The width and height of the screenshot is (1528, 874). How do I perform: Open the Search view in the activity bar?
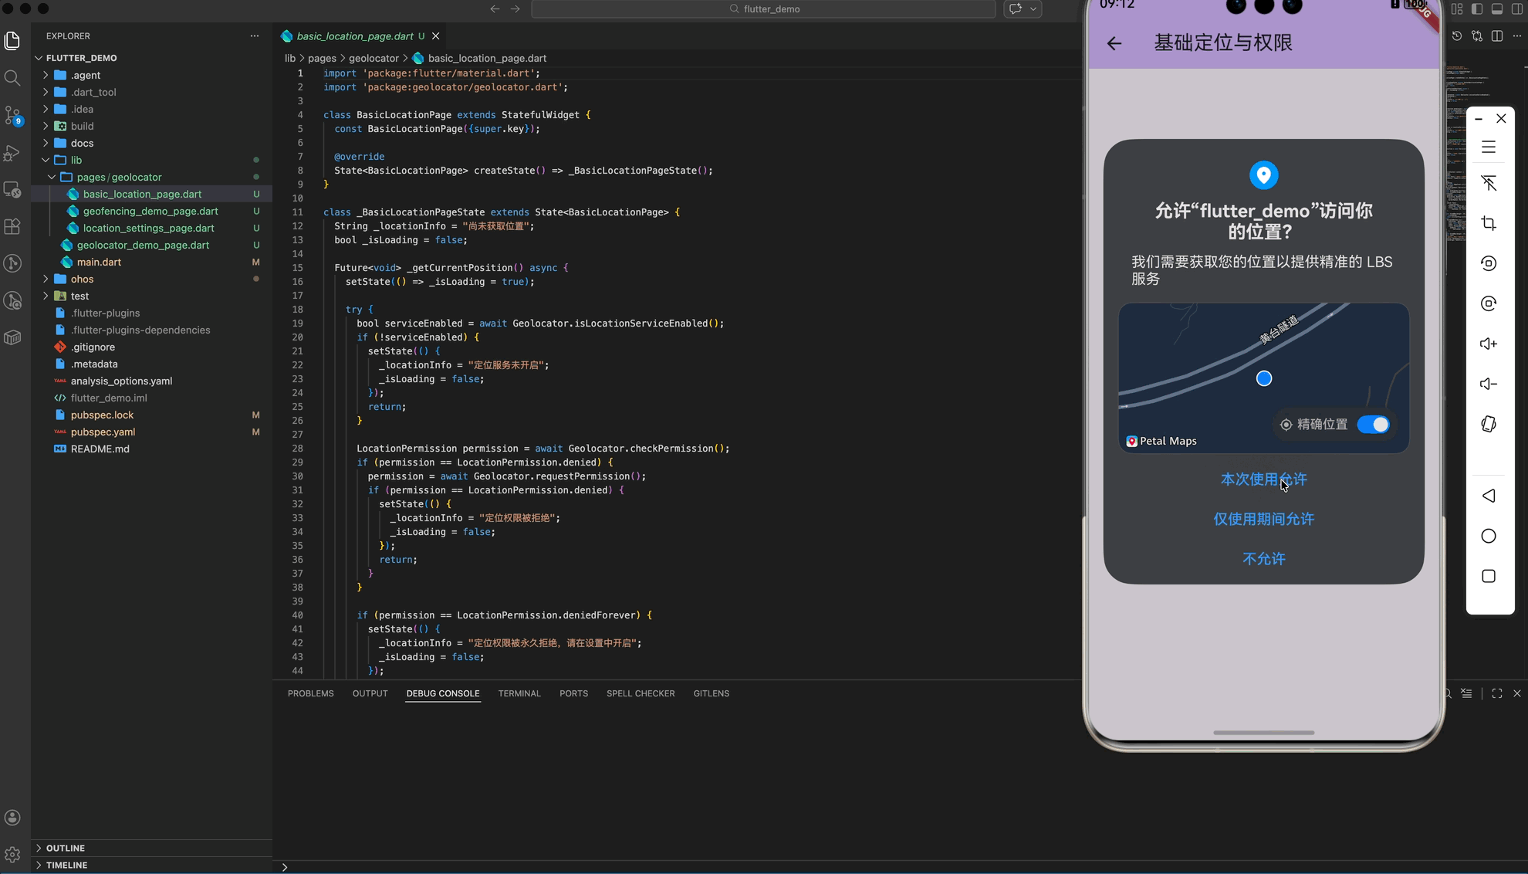point(12,78)
